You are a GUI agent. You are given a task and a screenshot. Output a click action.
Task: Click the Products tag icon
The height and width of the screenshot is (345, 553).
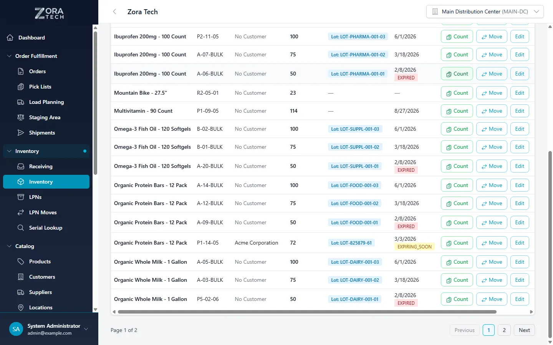coord(21,261)
